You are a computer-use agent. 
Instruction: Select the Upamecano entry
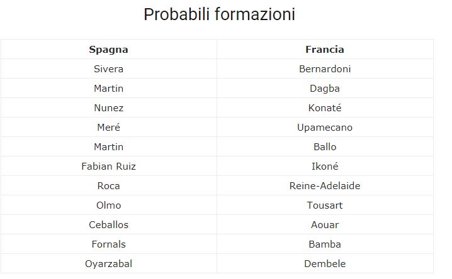(x=325, y=128)
